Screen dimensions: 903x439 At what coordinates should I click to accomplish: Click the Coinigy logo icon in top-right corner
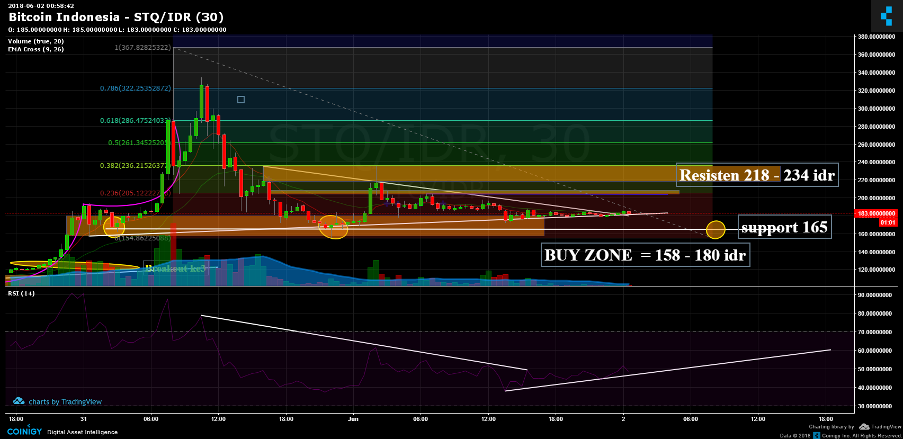coord(886,16)
